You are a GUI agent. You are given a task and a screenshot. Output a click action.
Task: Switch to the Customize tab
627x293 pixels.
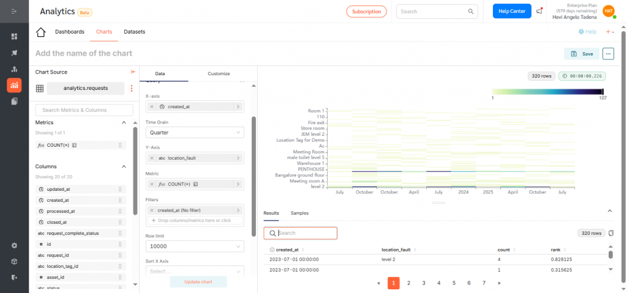(x=219, y=74)
